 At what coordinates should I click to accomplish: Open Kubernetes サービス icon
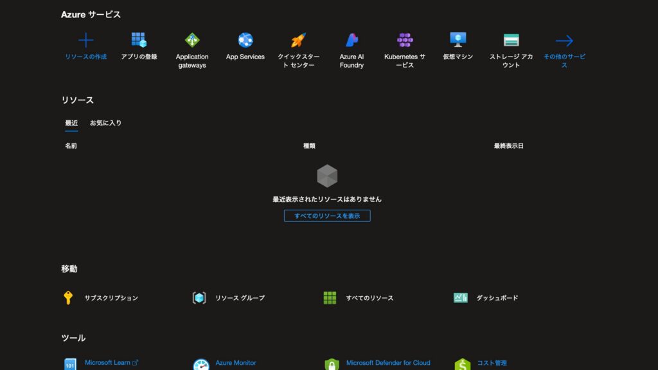click(405, 41)
